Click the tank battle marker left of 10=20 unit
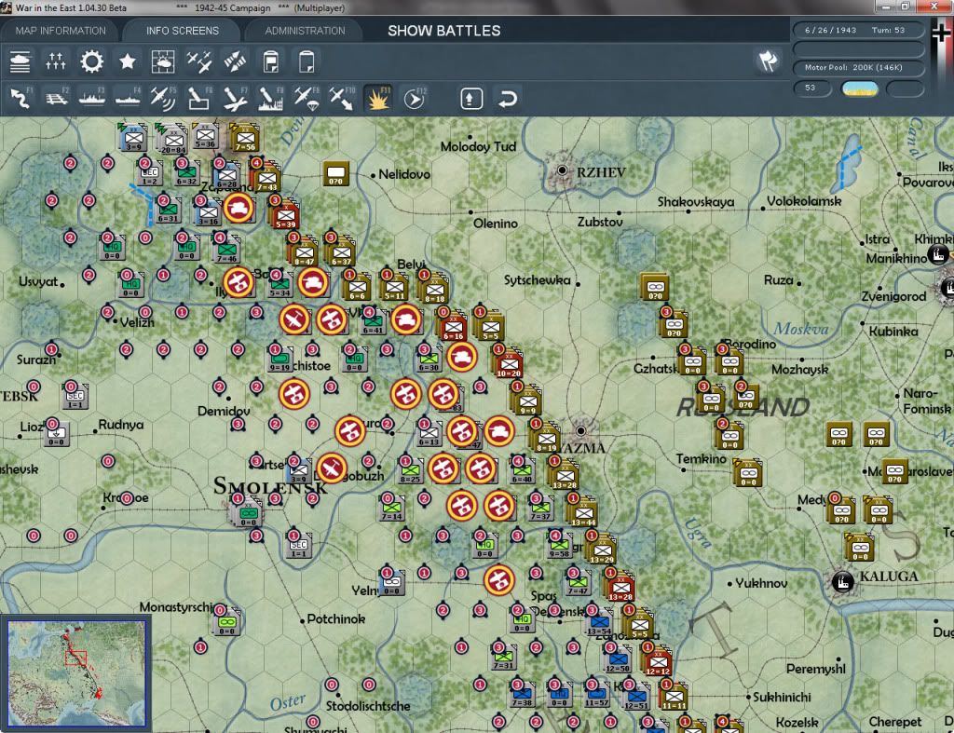 coord(462,357)
